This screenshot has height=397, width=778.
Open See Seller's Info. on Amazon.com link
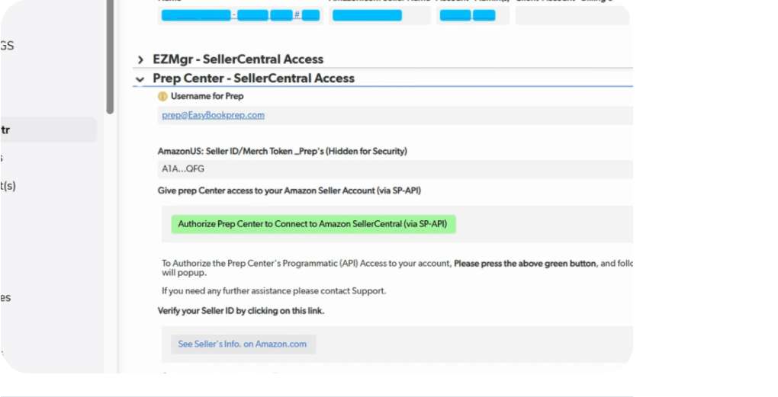tap(243, 344)
